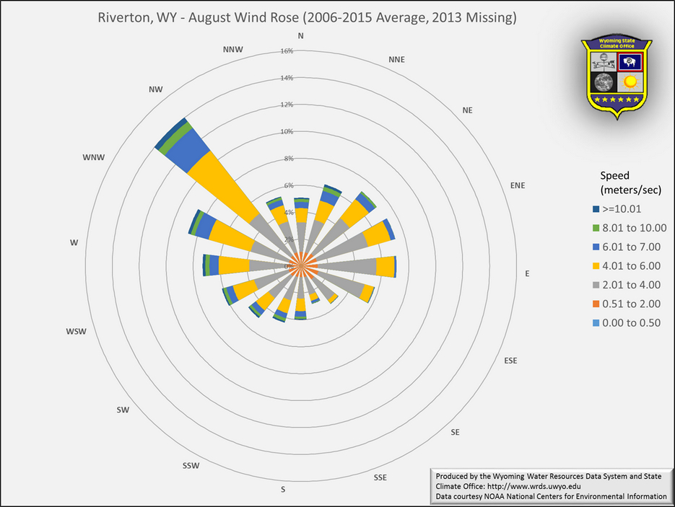Click the N compass direction label

click(x=301, y=35)
